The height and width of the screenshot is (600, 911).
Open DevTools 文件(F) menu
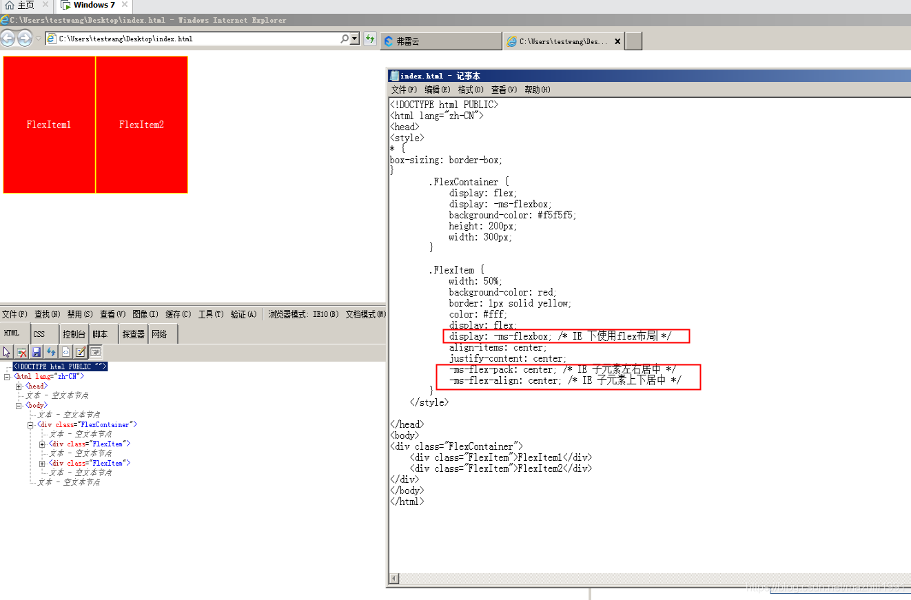[14, 314]
